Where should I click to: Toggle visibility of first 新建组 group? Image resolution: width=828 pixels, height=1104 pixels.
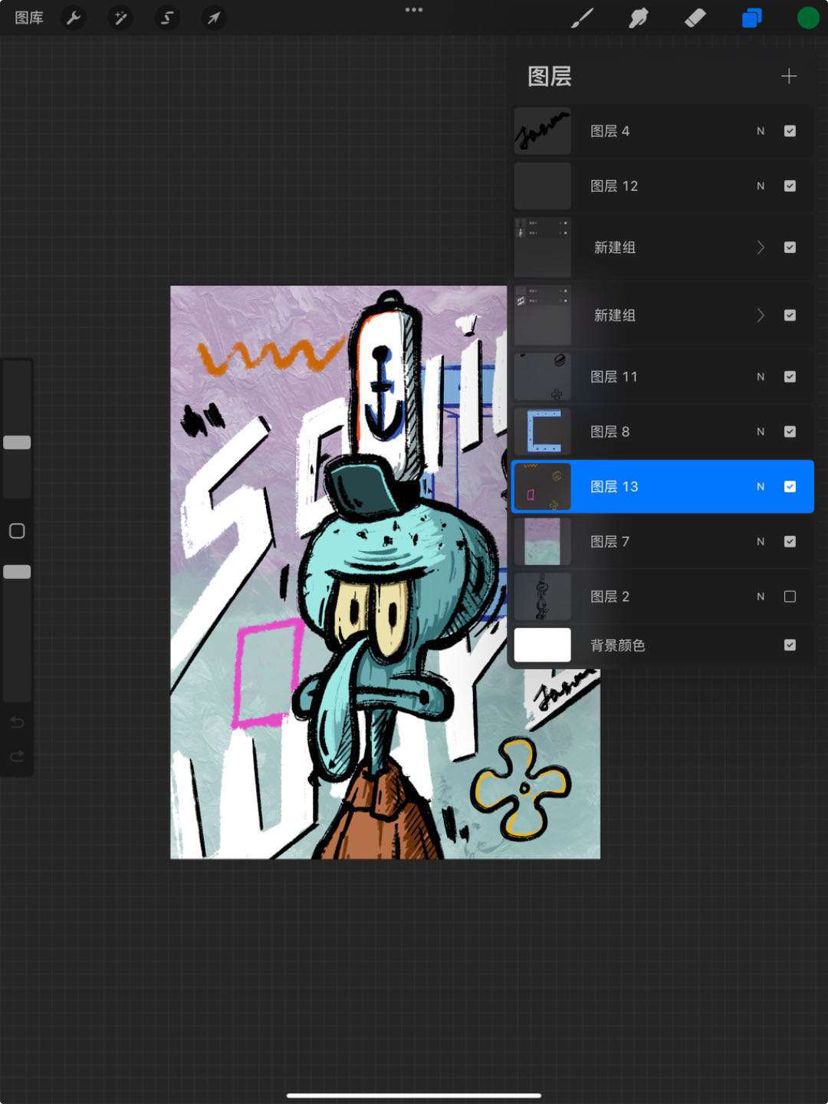point(790,248)
